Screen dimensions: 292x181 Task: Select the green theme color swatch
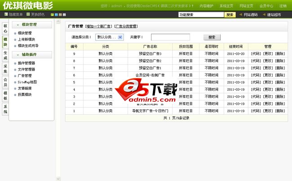coord(52,15)
